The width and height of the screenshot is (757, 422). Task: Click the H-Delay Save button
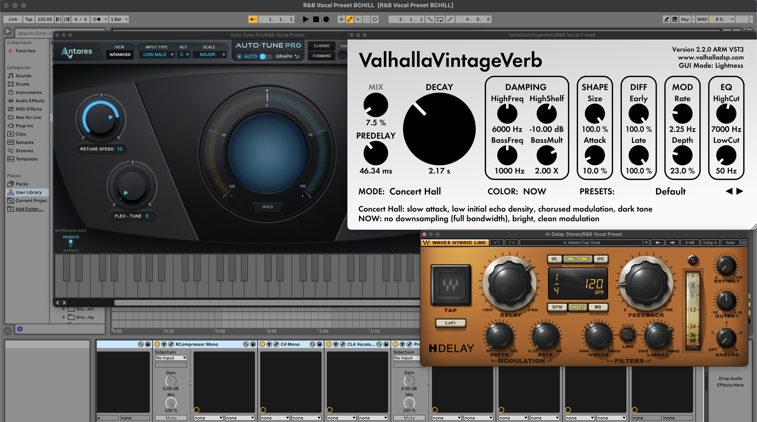coord(730,243)
